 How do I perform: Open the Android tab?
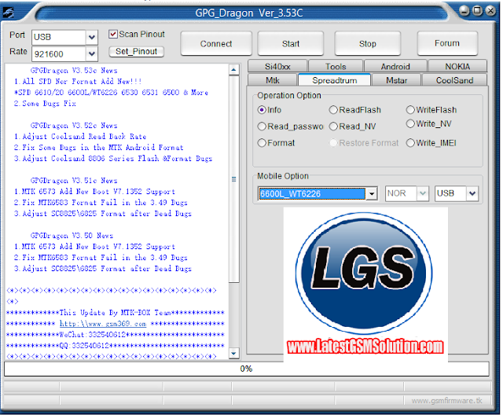point(395,66)
